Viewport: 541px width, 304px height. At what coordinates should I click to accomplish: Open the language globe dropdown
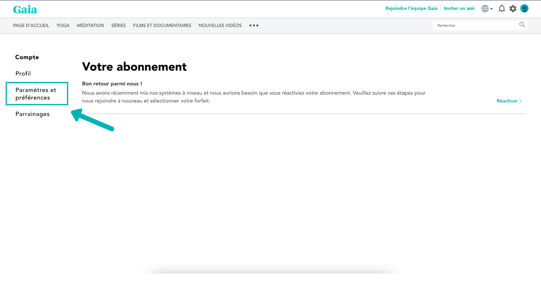coord(487,8)
